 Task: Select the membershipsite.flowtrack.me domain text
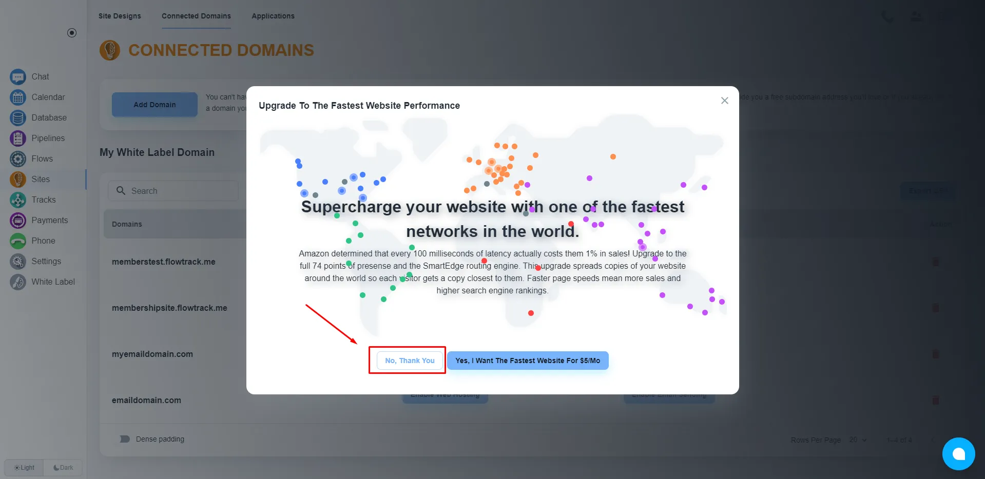point(169,308)
